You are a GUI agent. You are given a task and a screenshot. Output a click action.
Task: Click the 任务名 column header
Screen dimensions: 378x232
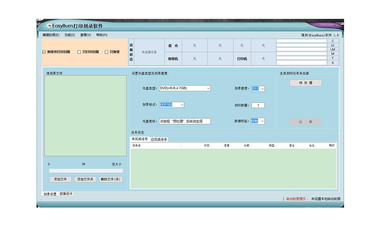(x=156, y=146)
